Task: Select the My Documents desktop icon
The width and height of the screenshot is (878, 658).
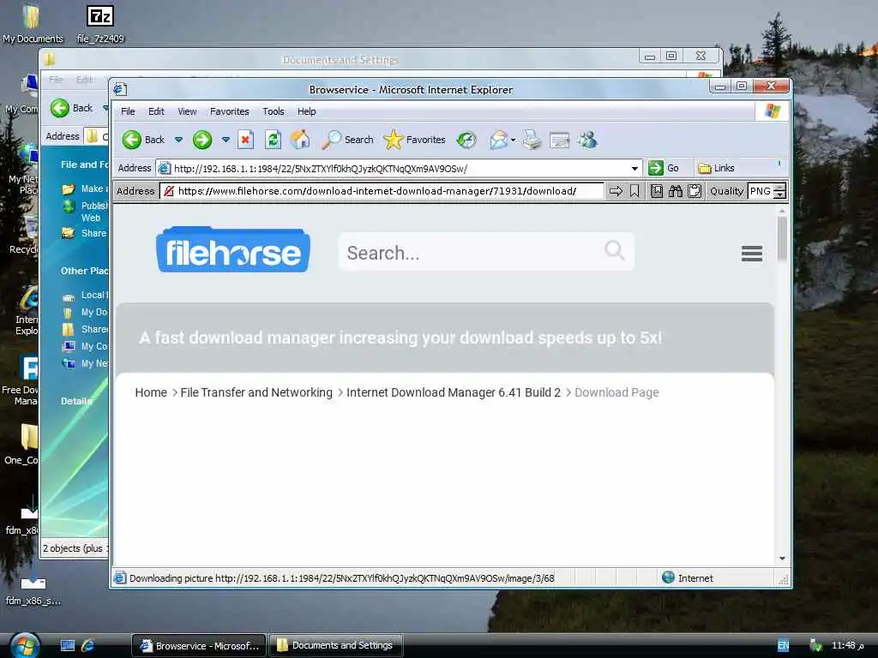Action: [x=33, y=24]
